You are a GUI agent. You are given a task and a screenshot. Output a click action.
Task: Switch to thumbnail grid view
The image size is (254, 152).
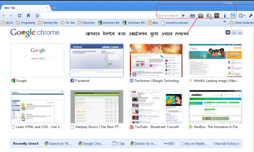228,32
